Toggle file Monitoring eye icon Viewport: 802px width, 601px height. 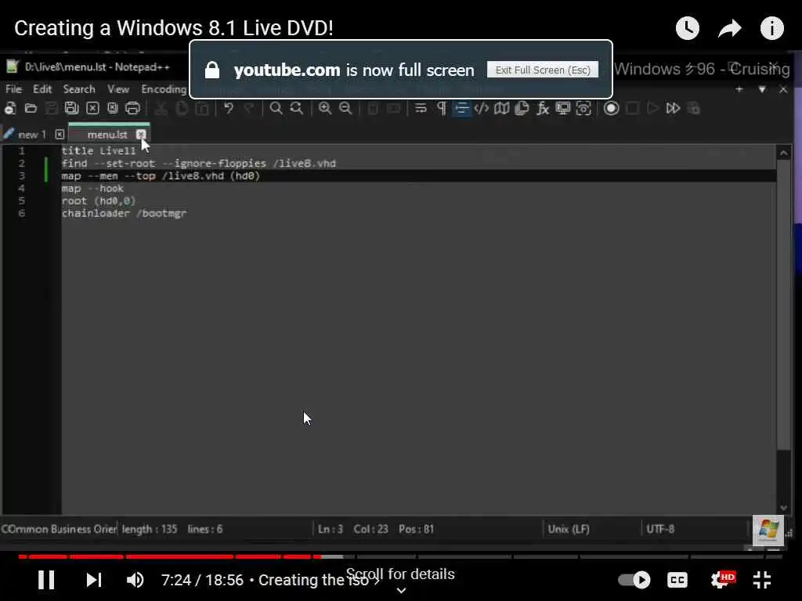click(x=583, y=108)
